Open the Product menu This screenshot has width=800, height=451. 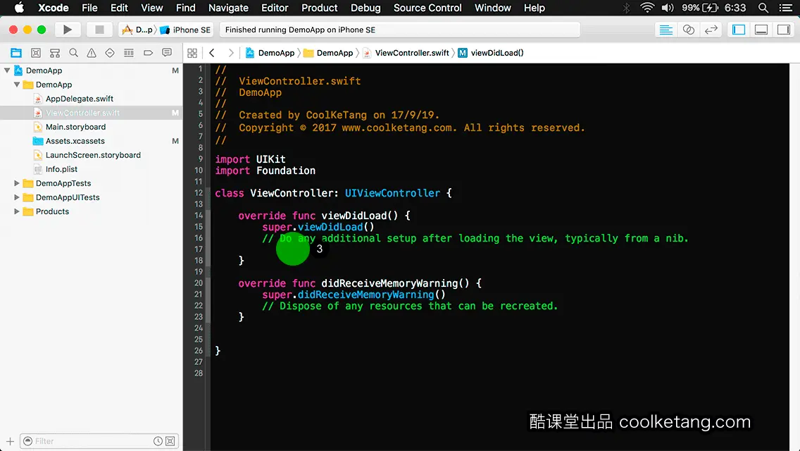tap(320, 8)
